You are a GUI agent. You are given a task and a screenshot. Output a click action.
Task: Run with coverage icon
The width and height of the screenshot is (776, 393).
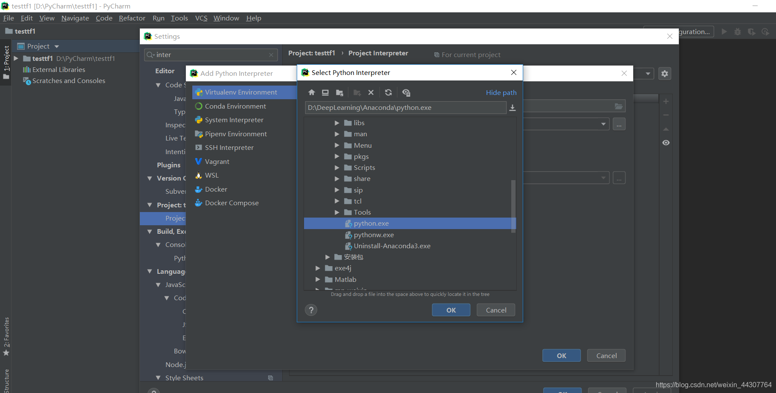[752, 32]
